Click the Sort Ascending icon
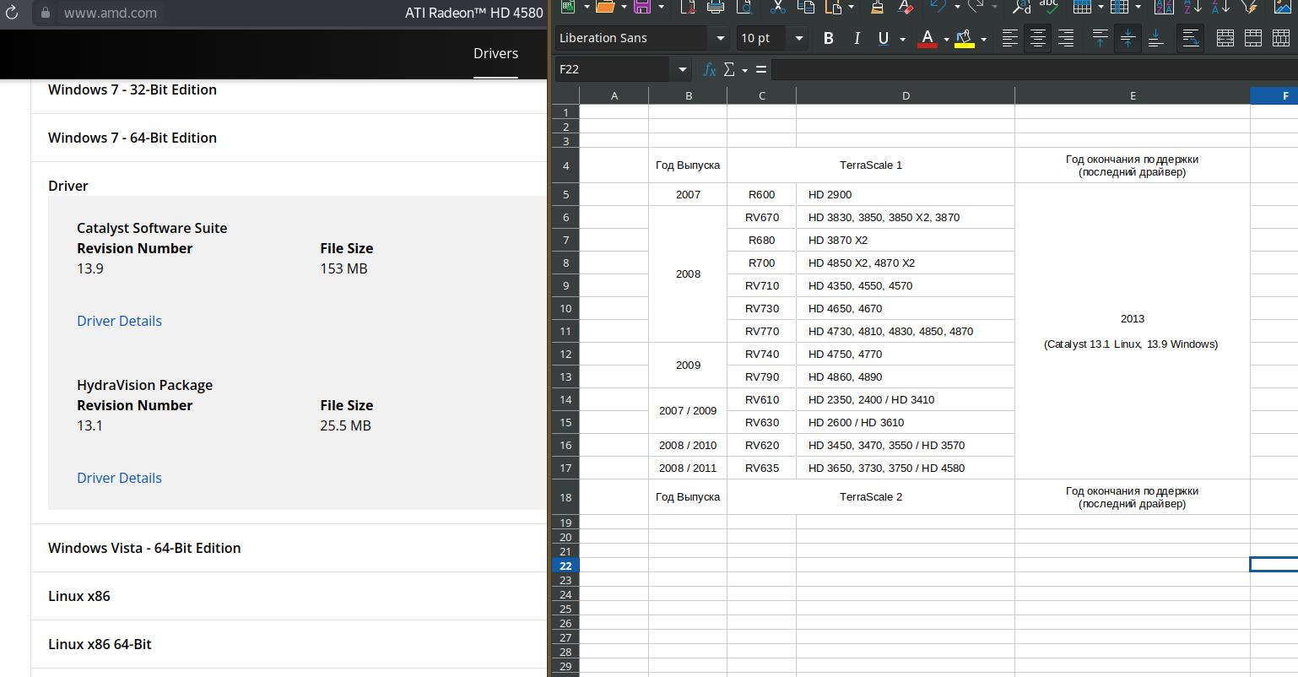The width and height of the screenshot is (1298, 677). [1193, 7]
